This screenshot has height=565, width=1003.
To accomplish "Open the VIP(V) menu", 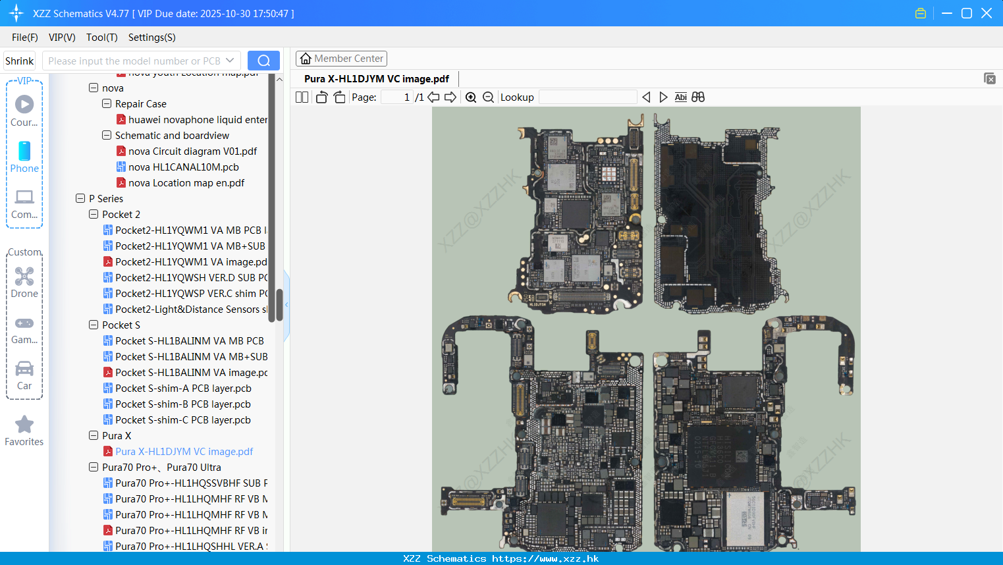I will tap(62, 38).
